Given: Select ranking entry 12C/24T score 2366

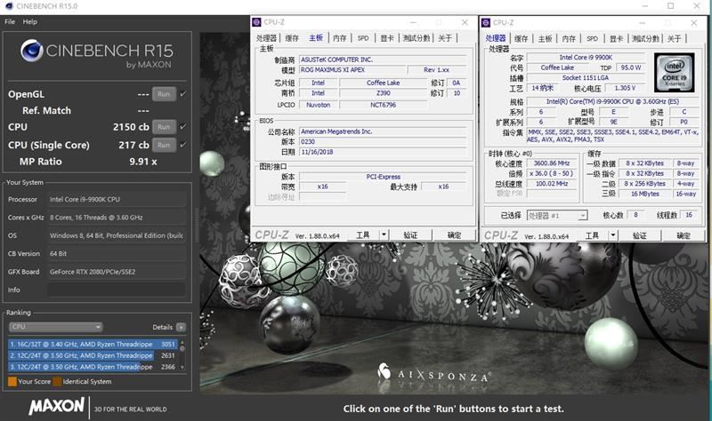Looking at the screenshot, I should tap(93, 367).
